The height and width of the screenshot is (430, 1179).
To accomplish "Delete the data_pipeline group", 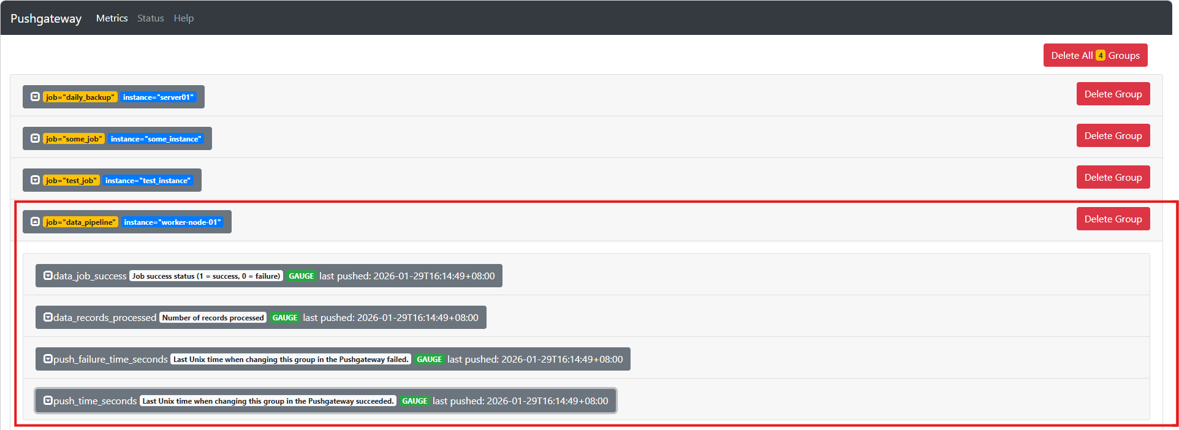I will pyautogui.click(x=1113, y=219).
